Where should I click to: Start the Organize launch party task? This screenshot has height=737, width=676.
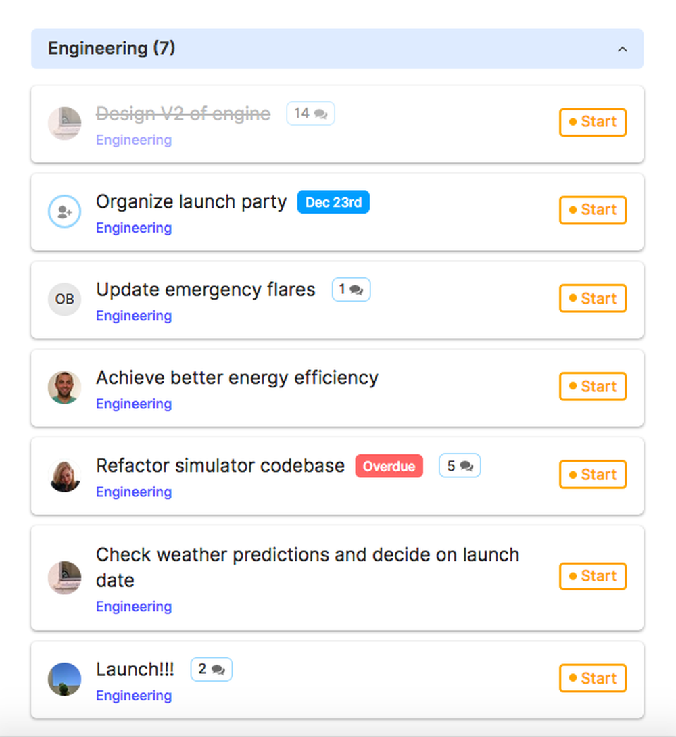point(593,210)
